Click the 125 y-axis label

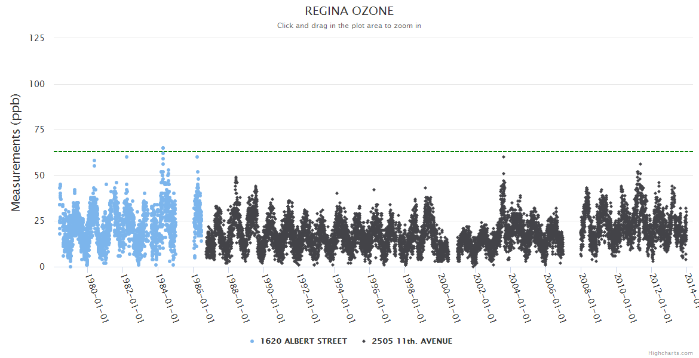tap(36, 38)
